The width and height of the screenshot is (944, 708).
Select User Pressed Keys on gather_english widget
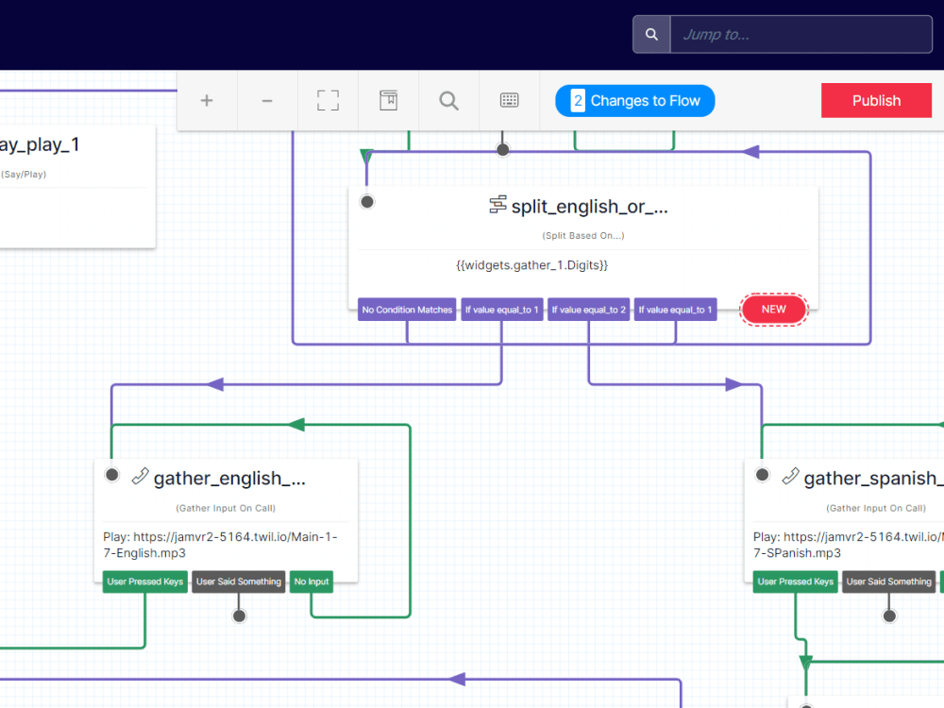[144, 582]
